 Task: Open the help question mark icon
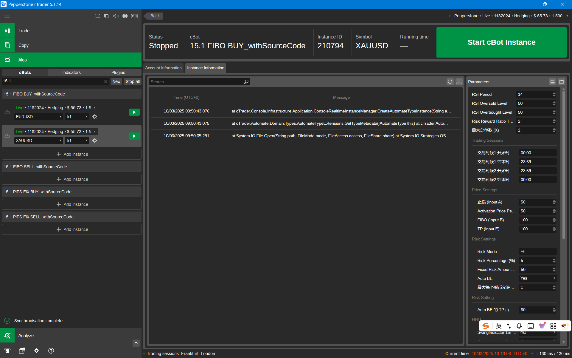[51, 351]
